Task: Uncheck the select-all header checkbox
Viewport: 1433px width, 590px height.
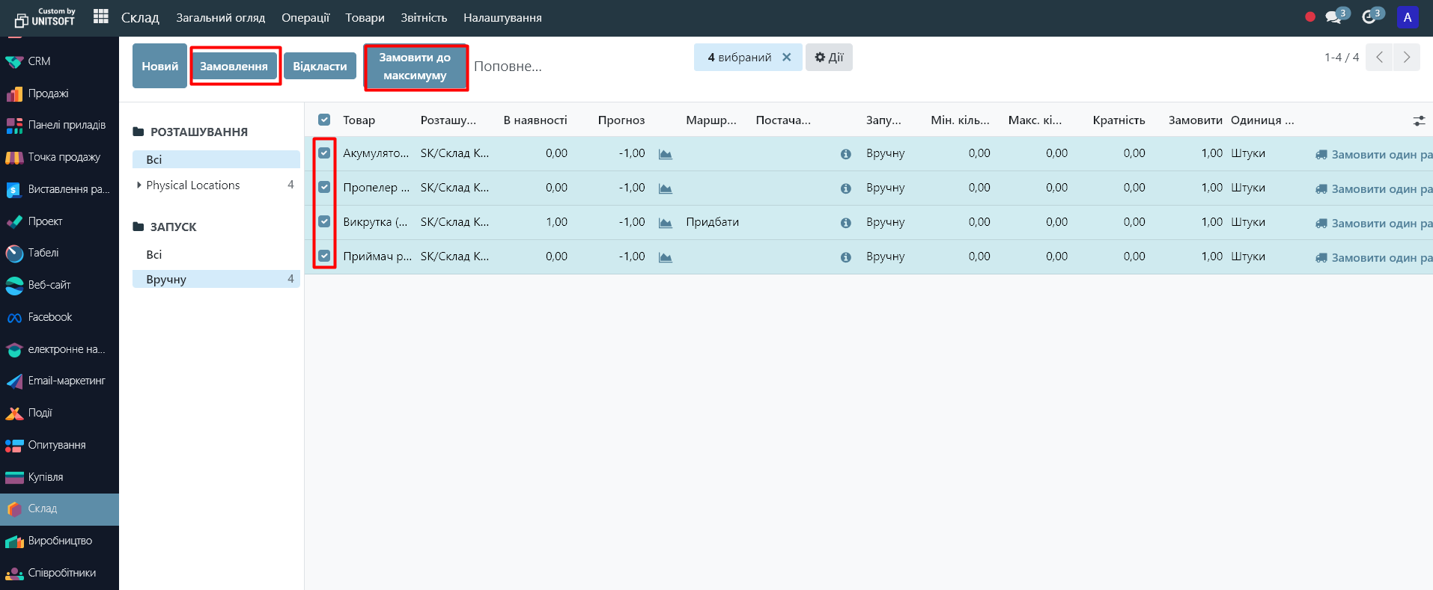Action: [x=324, y=120]
